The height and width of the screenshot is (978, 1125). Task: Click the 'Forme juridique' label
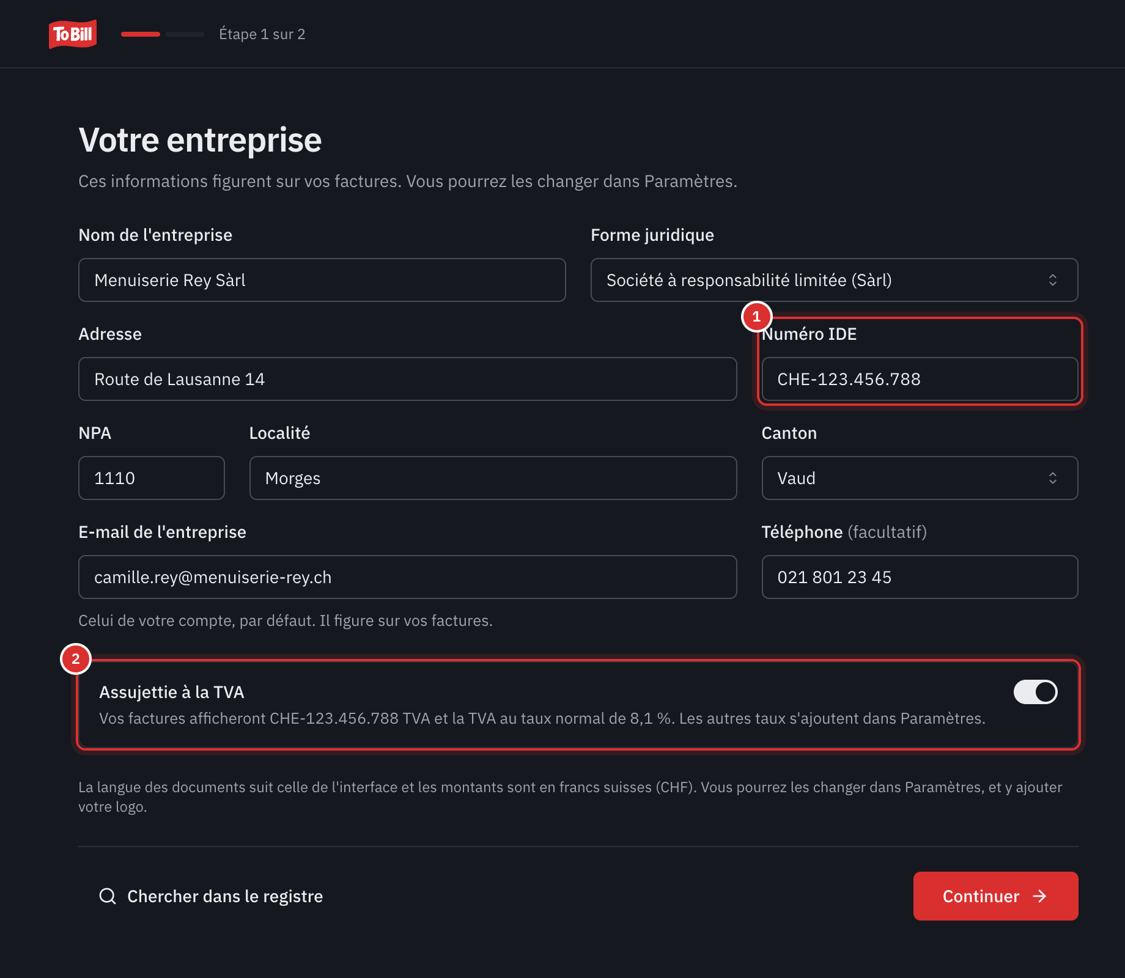click(x=652, y=235)
